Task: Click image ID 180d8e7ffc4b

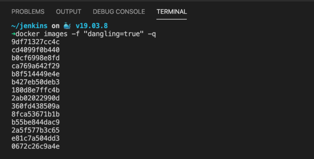Action: click(x=36, y=90)
